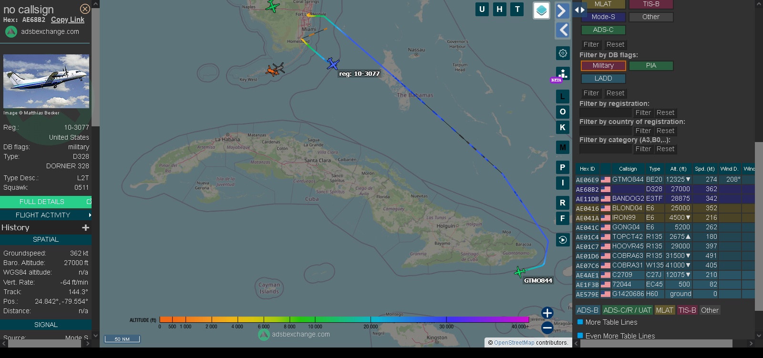
Task: Toggle the Mode-S source filter
Action: point(603,17)
